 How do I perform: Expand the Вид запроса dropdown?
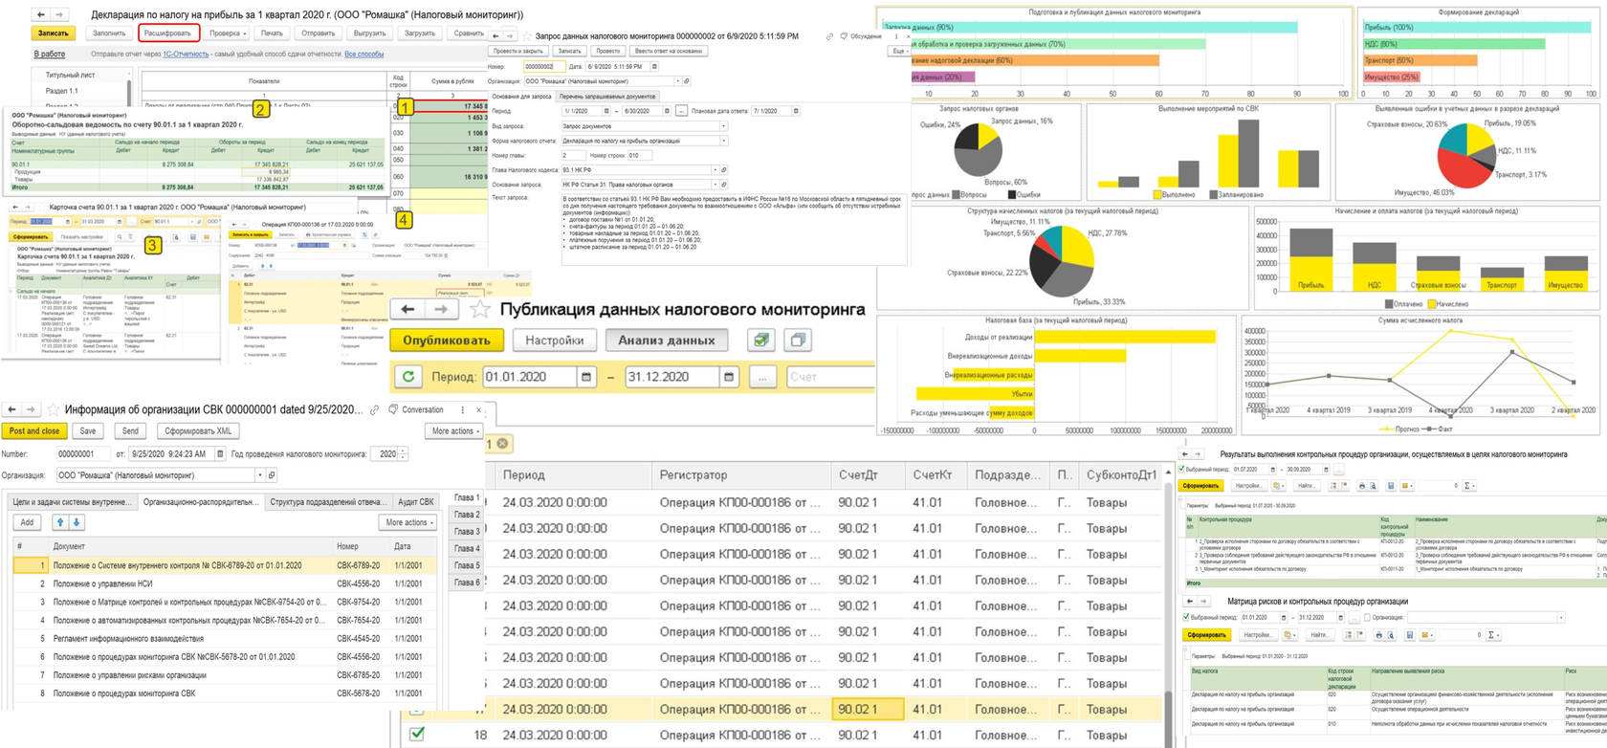tap(723, 126)
